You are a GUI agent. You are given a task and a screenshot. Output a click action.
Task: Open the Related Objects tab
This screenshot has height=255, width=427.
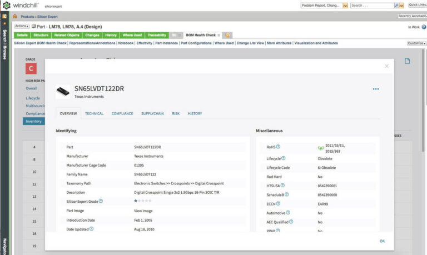click(x=67, y=35)
